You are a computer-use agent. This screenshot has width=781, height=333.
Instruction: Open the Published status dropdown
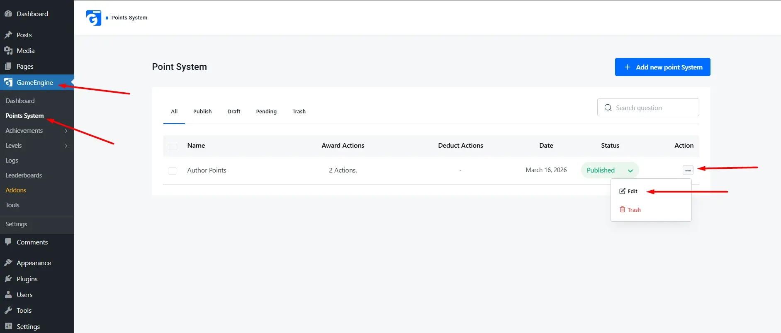tap(610, 170)
